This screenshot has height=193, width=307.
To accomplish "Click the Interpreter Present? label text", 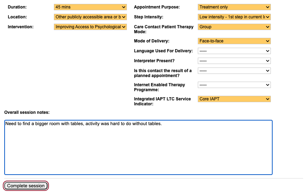I will (154, 61).
